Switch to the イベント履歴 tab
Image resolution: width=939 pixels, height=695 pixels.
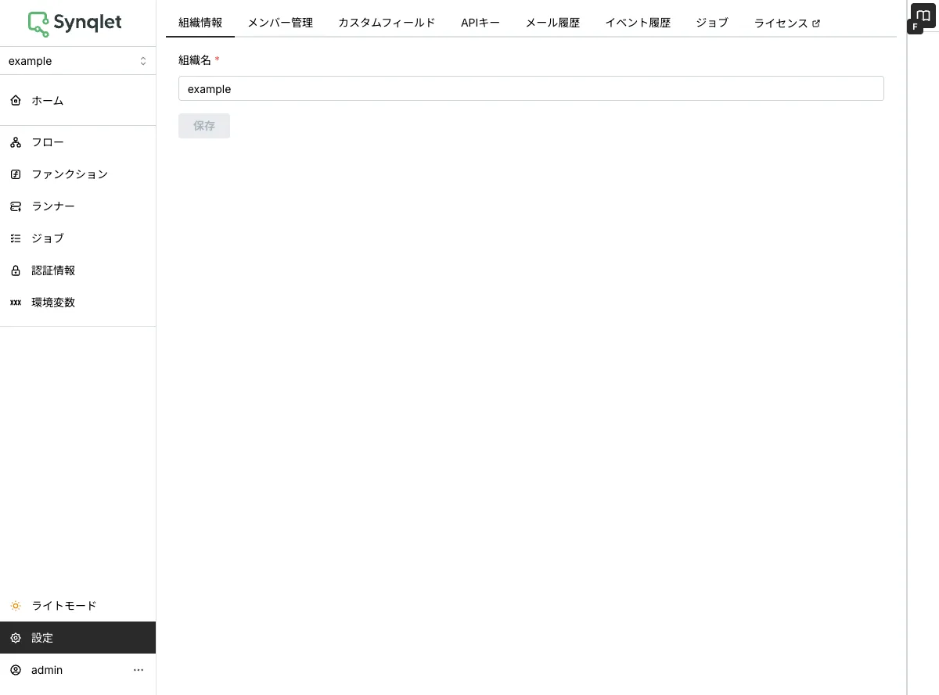pyautogui.click(x=638, y=23)
